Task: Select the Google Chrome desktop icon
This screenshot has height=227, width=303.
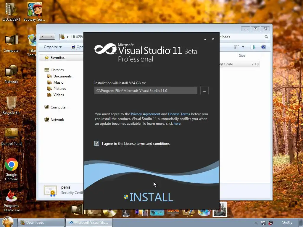Action: [12, 169]
